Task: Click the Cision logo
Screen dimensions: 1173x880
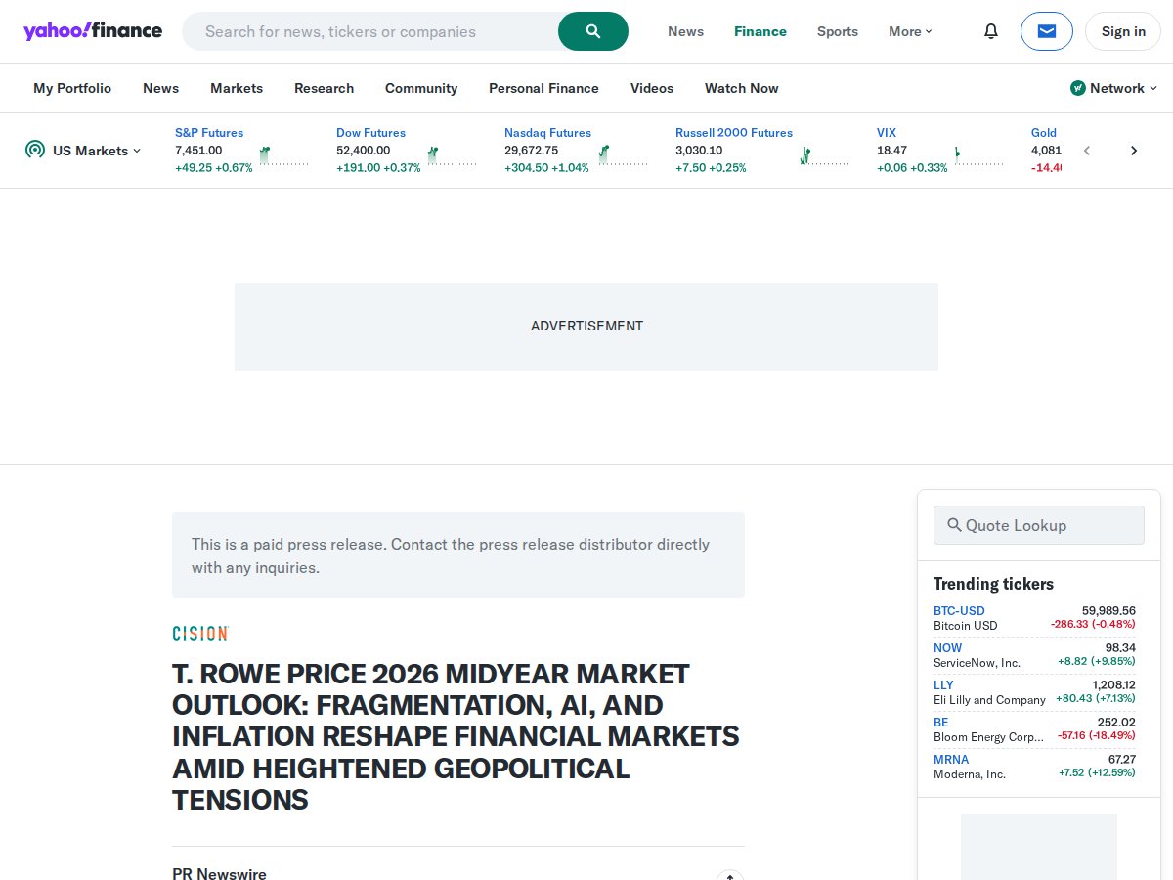Action: click(200, 634)
